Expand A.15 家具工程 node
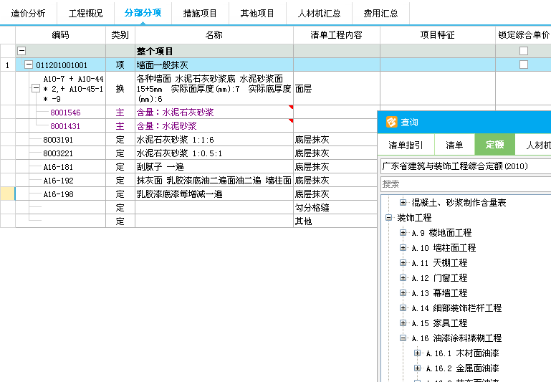This screenshot has height=382, width=551. pos(403,323)
